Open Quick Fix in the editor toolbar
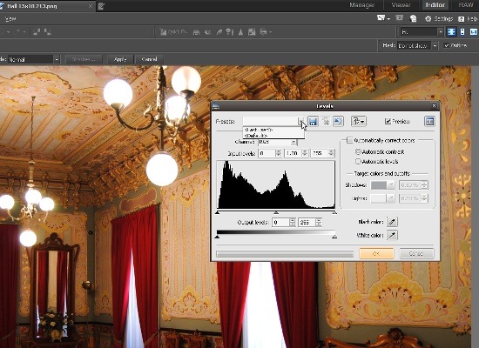Screen dimensions: 479x348 tap(173, 31)
